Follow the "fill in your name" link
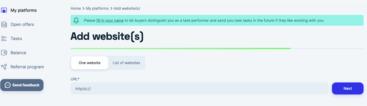Screen dimensions: 367x106 (x=110, y=20)
